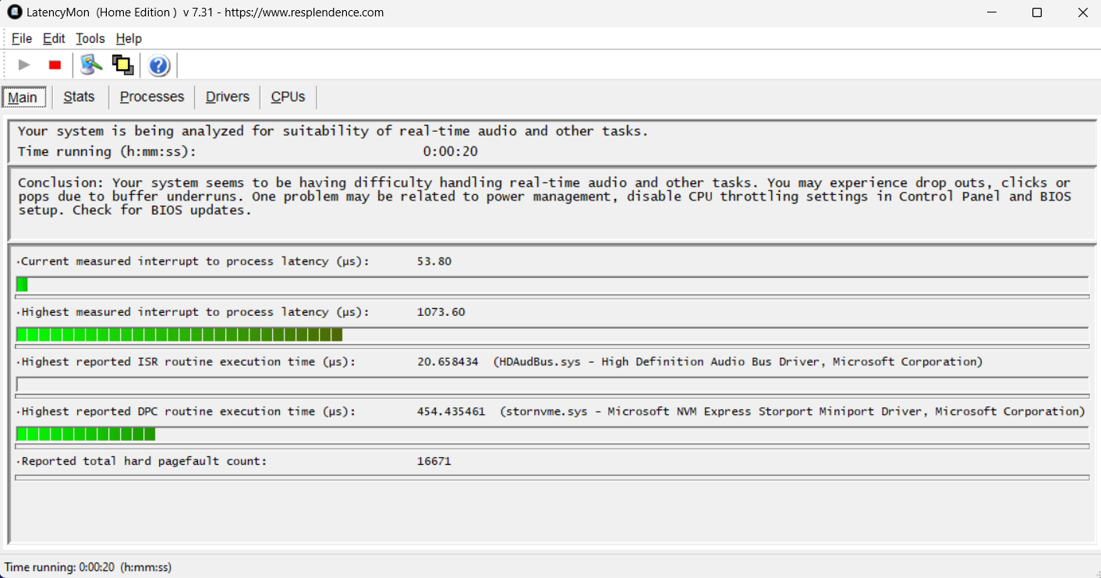Image resolution: width=1101 pixels, height=578 pixels.
Task: Stop monitoring with the red square icon
Action: click(55, 65)
